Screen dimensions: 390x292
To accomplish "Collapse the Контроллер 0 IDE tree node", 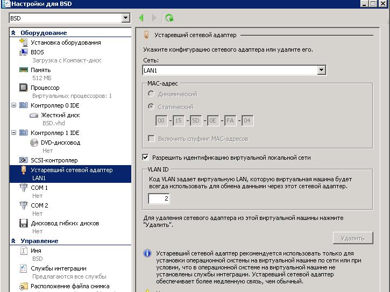I will click(14, 105).
